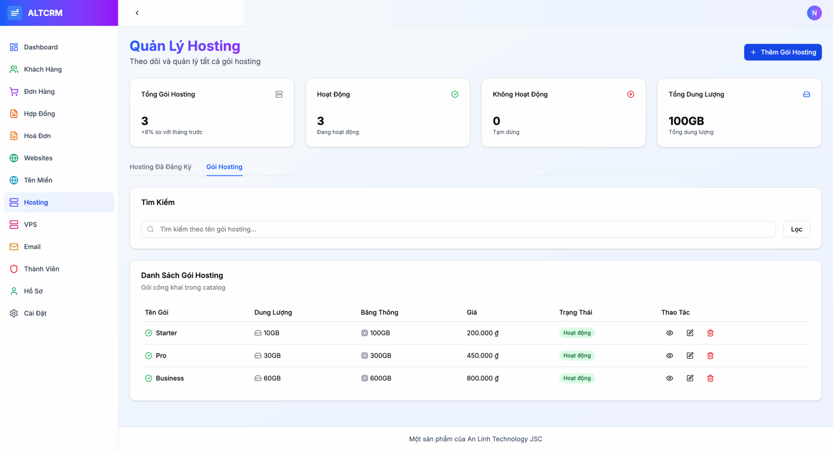Click the Hợp Đồng contract icon

point(13,114)
